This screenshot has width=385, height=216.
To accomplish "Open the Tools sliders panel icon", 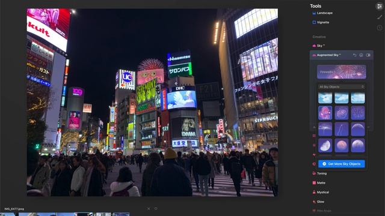I will 380,6.
